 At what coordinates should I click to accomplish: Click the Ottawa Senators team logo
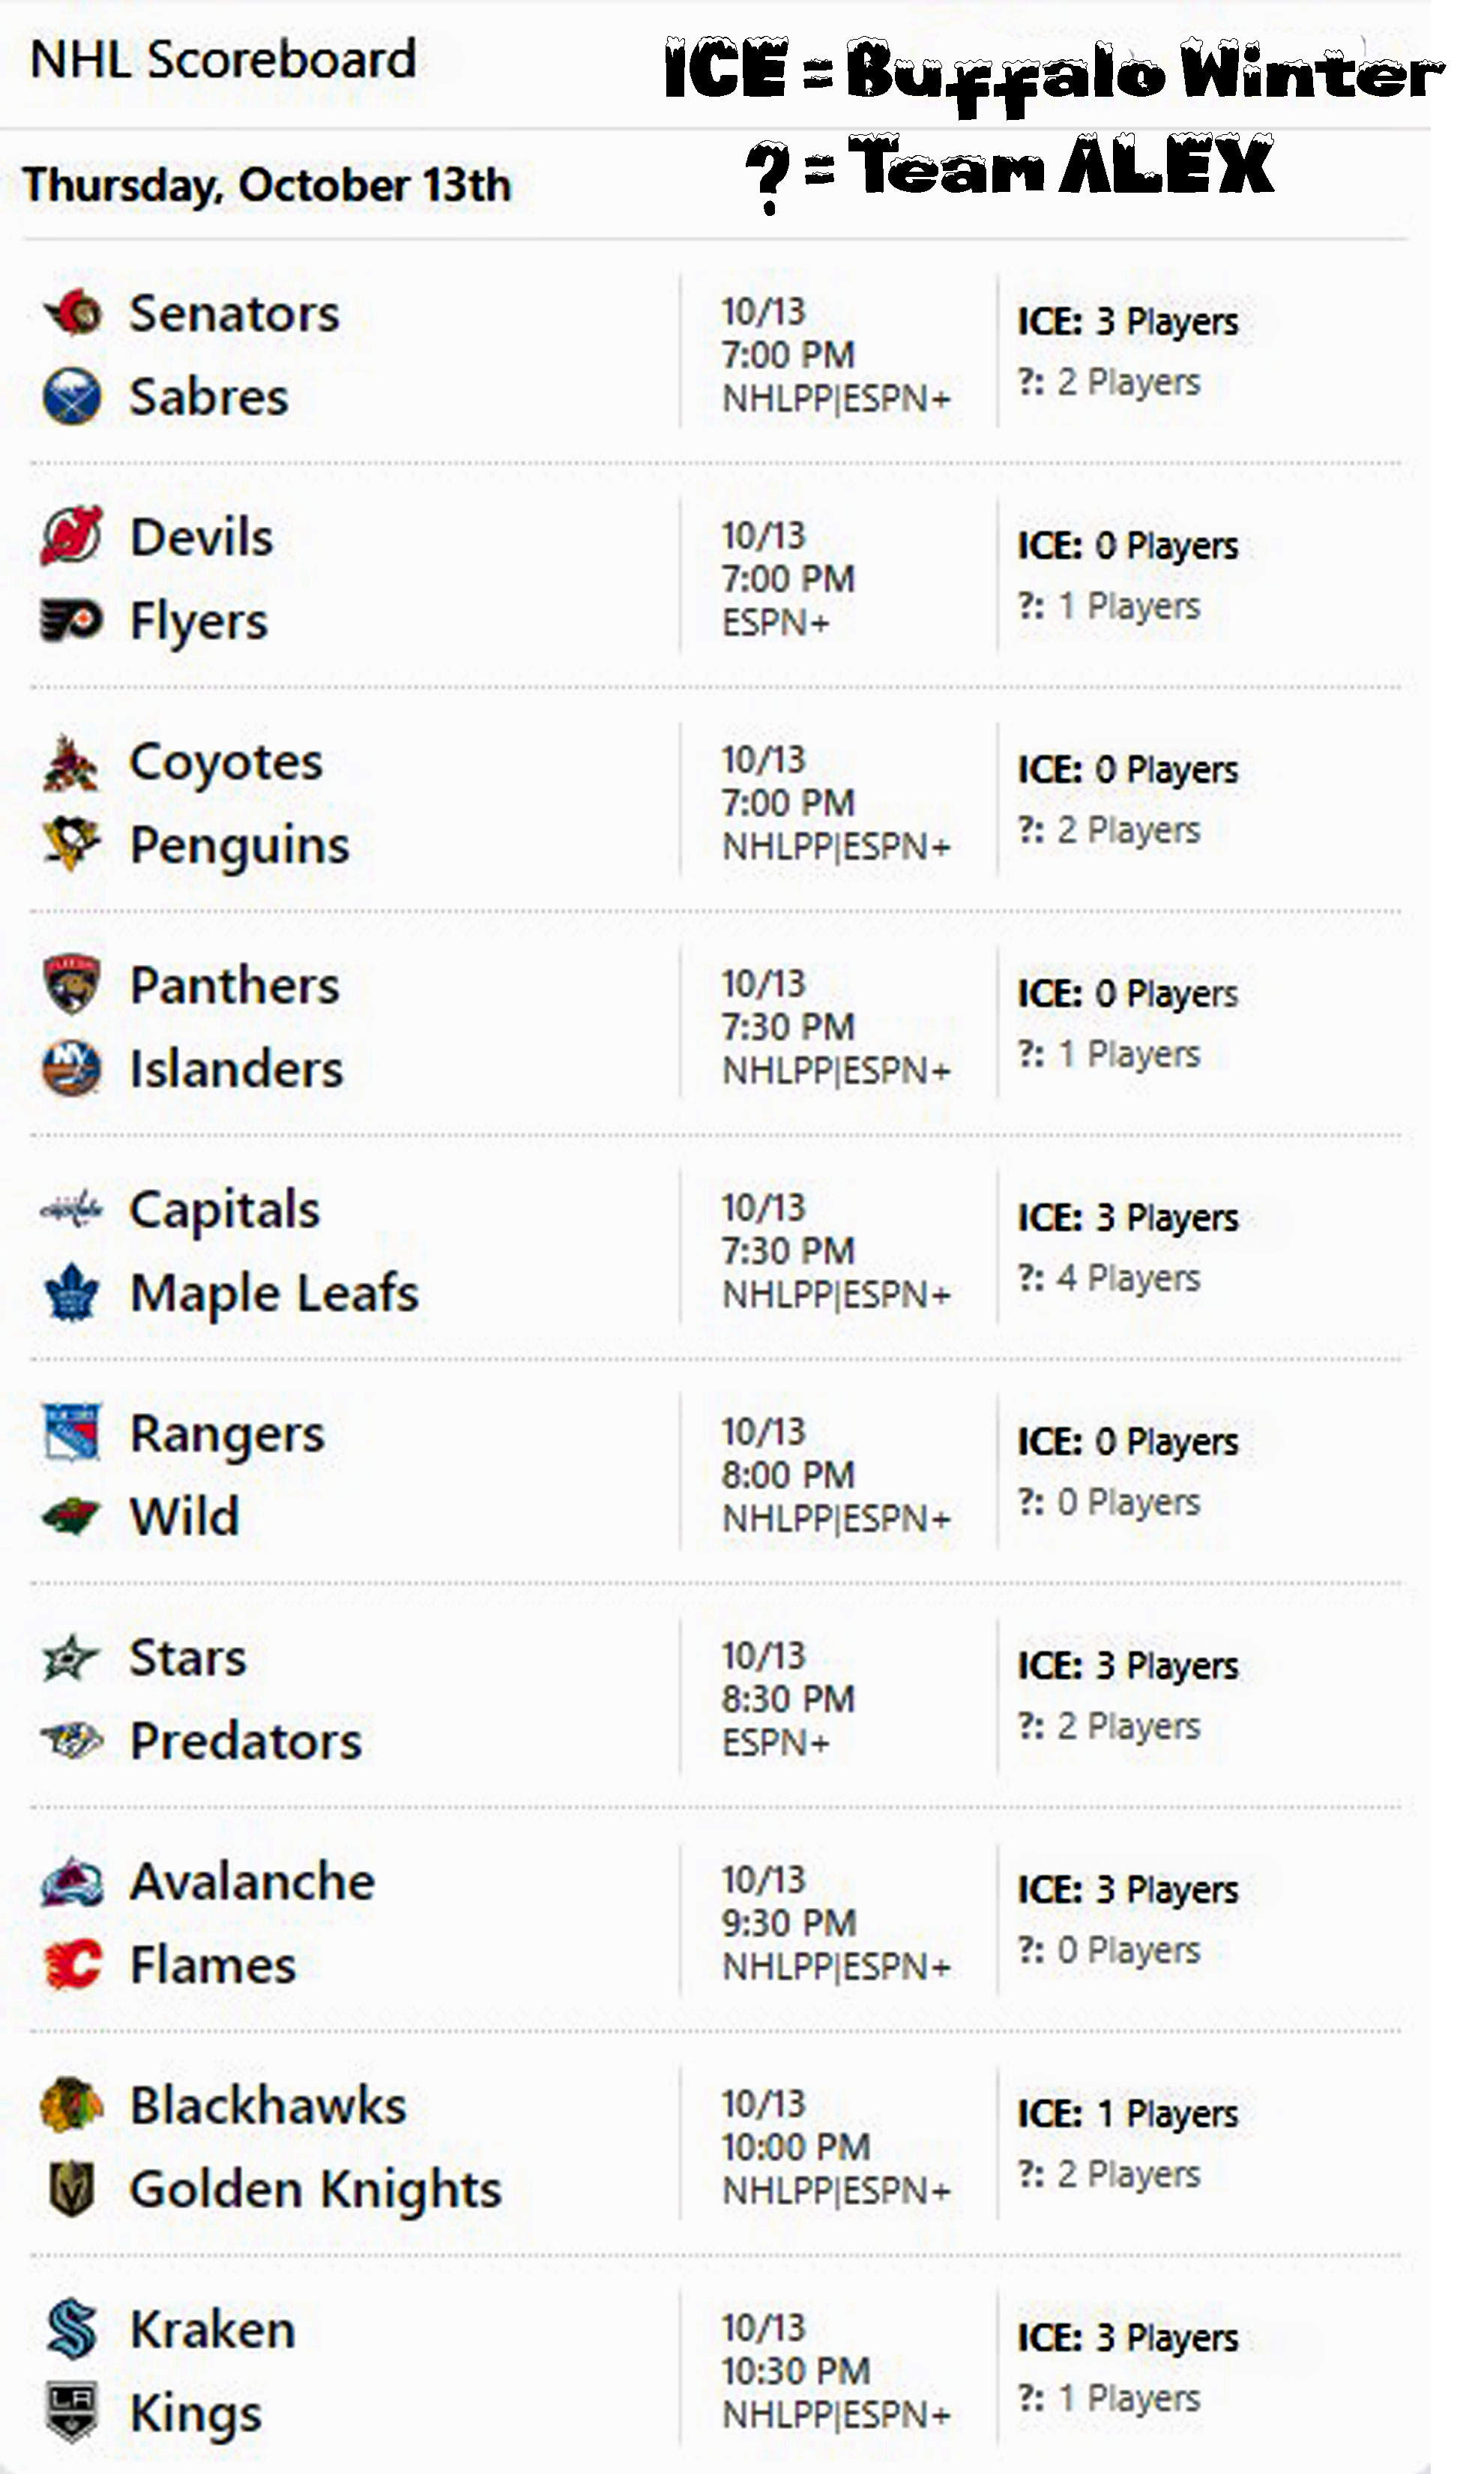pyautogui.click(x=72, y=313)
